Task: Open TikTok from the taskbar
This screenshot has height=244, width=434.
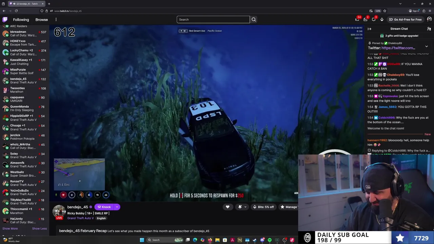Action: [x=292, y=240]
